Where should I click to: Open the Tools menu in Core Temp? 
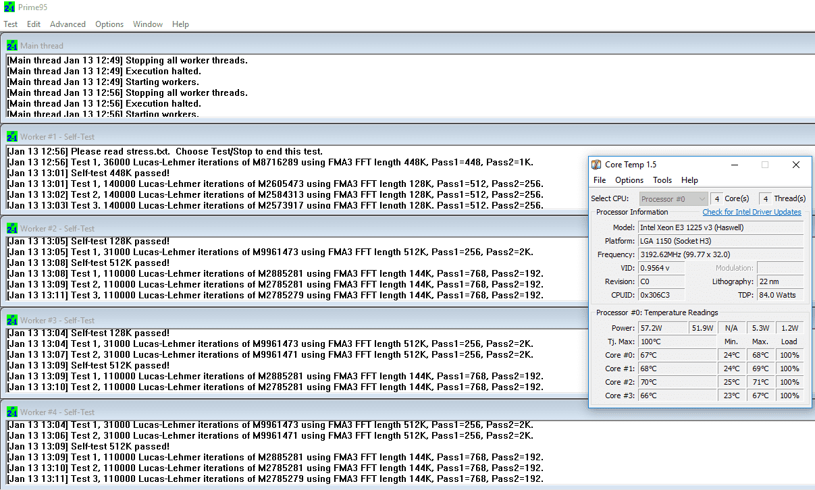pyautogui.click(x=662, y=180)
